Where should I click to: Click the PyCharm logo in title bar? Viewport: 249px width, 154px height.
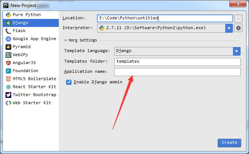point(6,5)
